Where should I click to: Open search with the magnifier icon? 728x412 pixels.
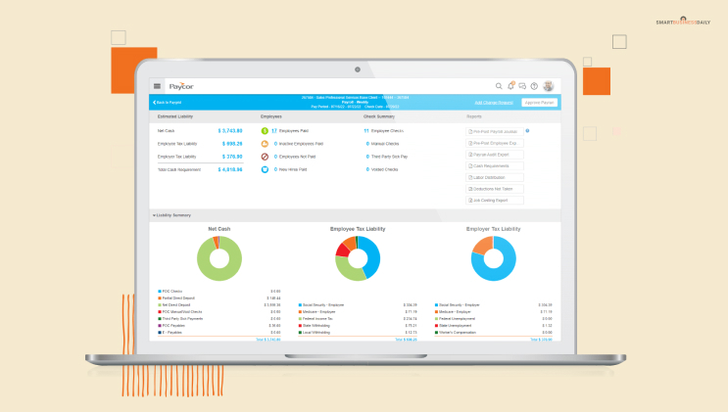(x=499, y=86)
